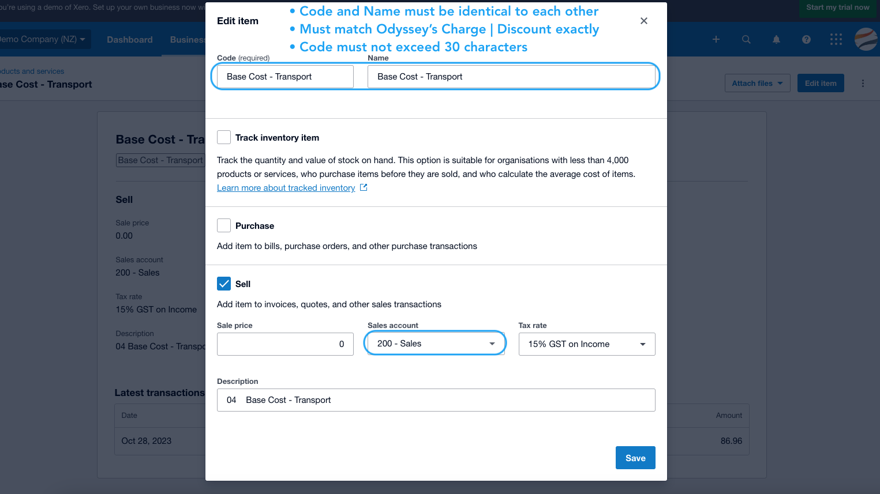This screenshot has width=880, height=494.
Task: Click the Description text field
Action: [x=436, y=400]
